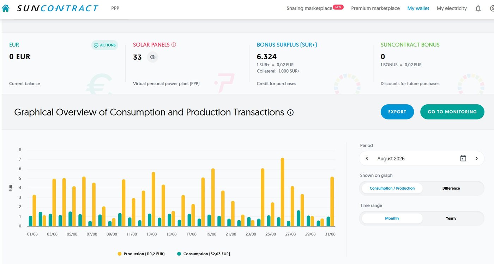Image resolution: width=494 pixels, height=264 pixels.
Task: Click the solar panels count 33
Action: tap(137, 57)
